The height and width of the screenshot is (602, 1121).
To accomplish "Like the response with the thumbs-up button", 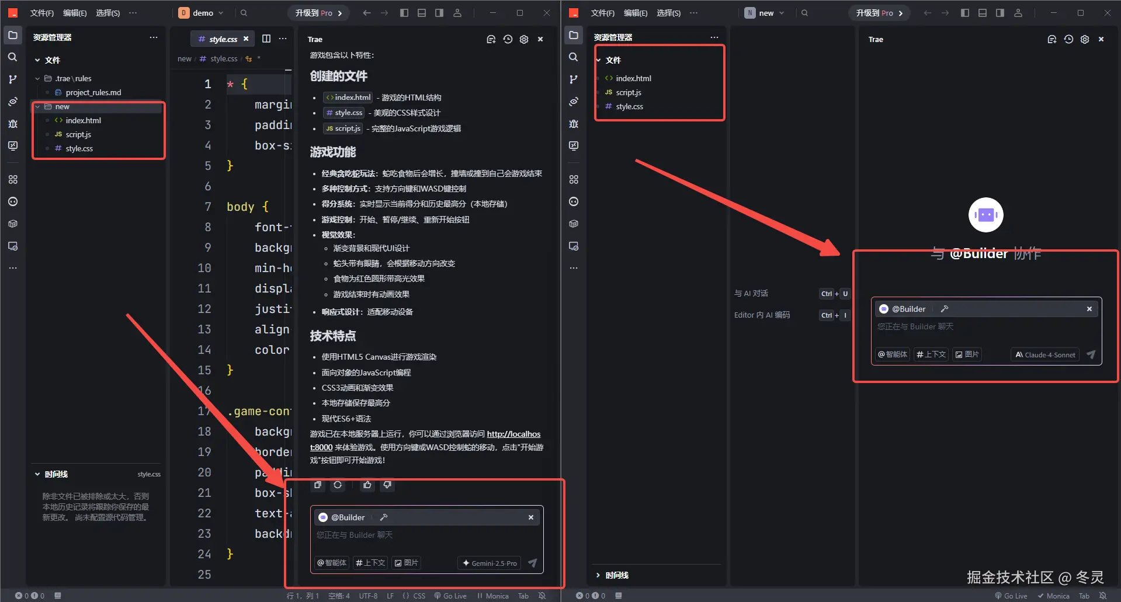I will 367,485.
